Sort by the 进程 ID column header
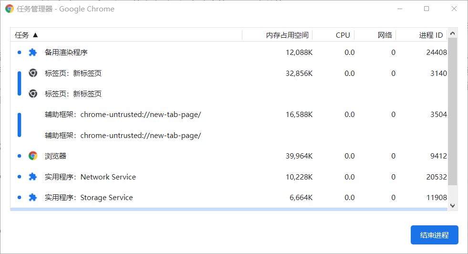The height and width of the screenshot is (254, 468). click(431, 35)
